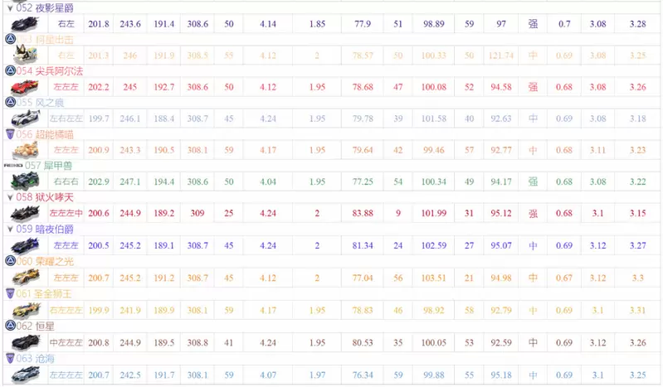
Task: Select the title 055 风之痕
Action: [40, 103]
